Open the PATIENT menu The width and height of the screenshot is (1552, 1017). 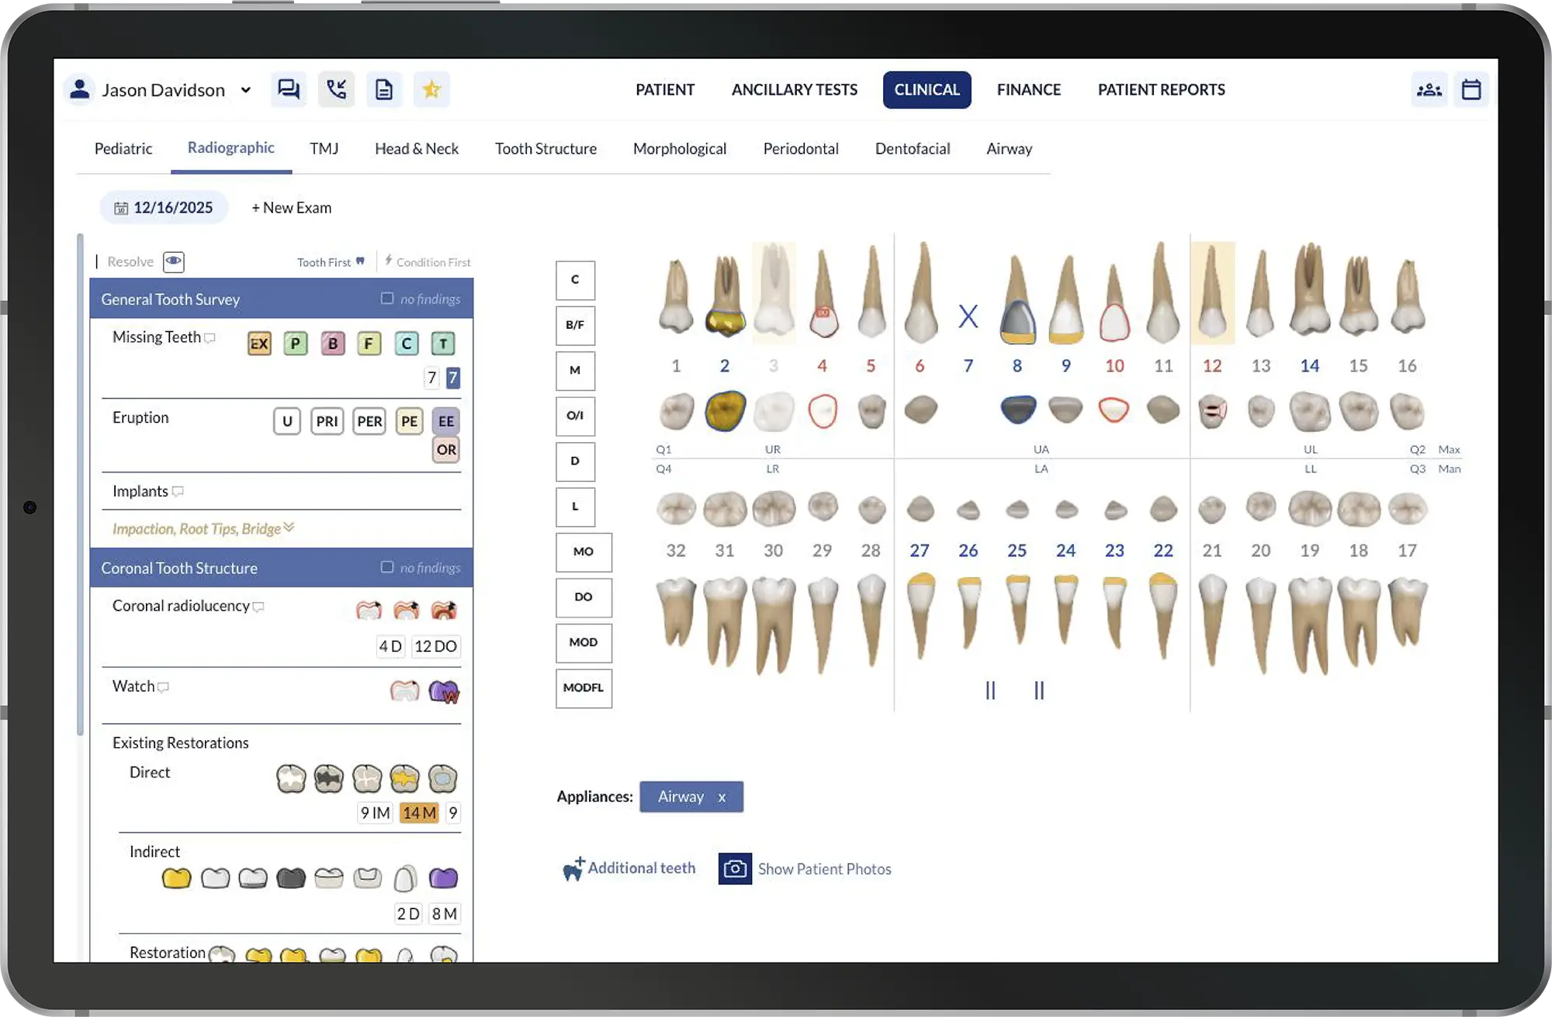(665, 90)
